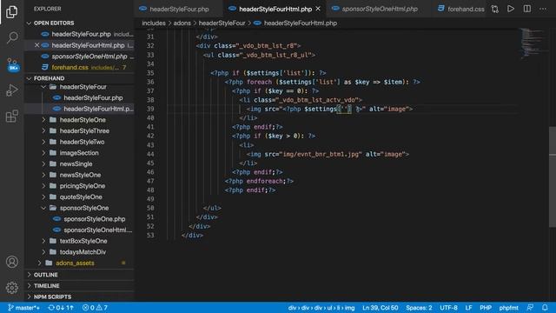This screenshot has height=313, width=556.
Task: Open sponsorStyleOne.php in the file tree
Action: point(80,219)
